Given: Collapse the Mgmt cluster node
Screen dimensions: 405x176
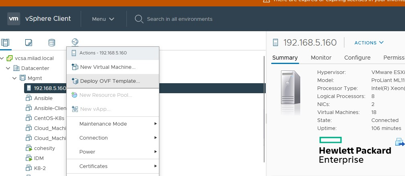Looking at the screenshot, I should pos(15,78).
